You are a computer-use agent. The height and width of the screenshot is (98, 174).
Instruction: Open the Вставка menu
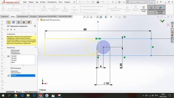click(43, 2)
